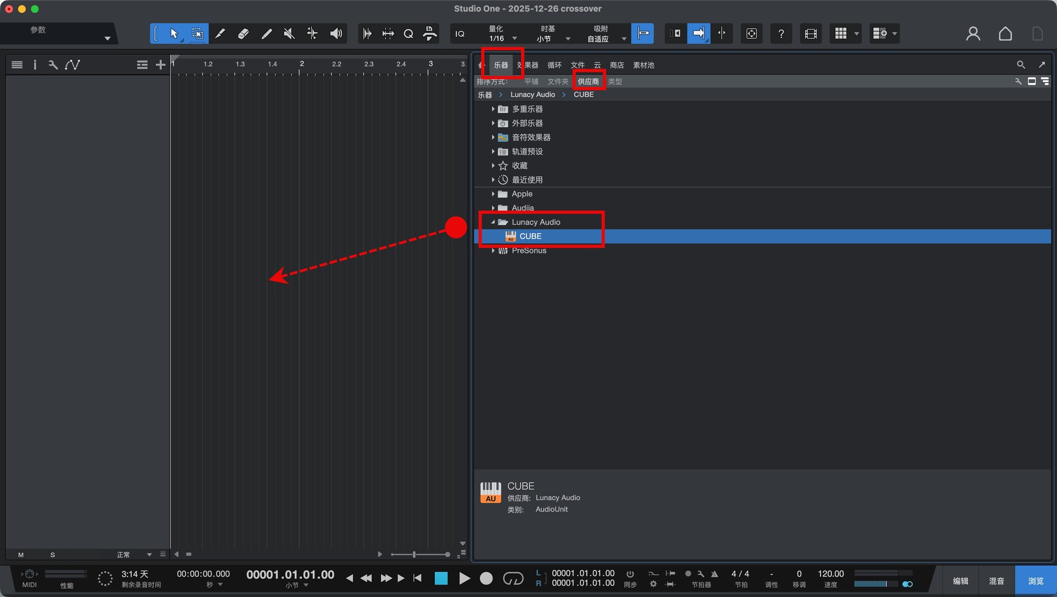The height and width of the screenshot is (597, 1057).
Task: Toggle Snap to grid button
Action: click(x=642, y=34)
